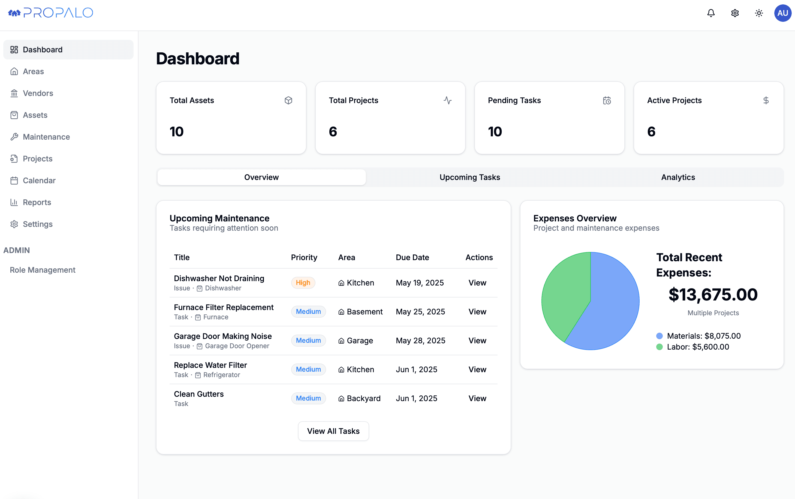Open the notifications bell icon
Viewport: 795px width, 499px height.
click(711, 13)
